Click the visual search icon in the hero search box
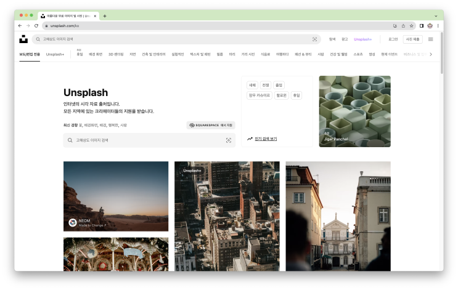 pos(229,140)
